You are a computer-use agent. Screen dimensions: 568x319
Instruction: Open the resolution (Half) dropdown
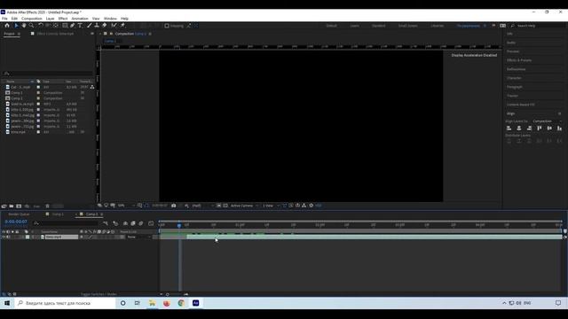pos(202,206)
